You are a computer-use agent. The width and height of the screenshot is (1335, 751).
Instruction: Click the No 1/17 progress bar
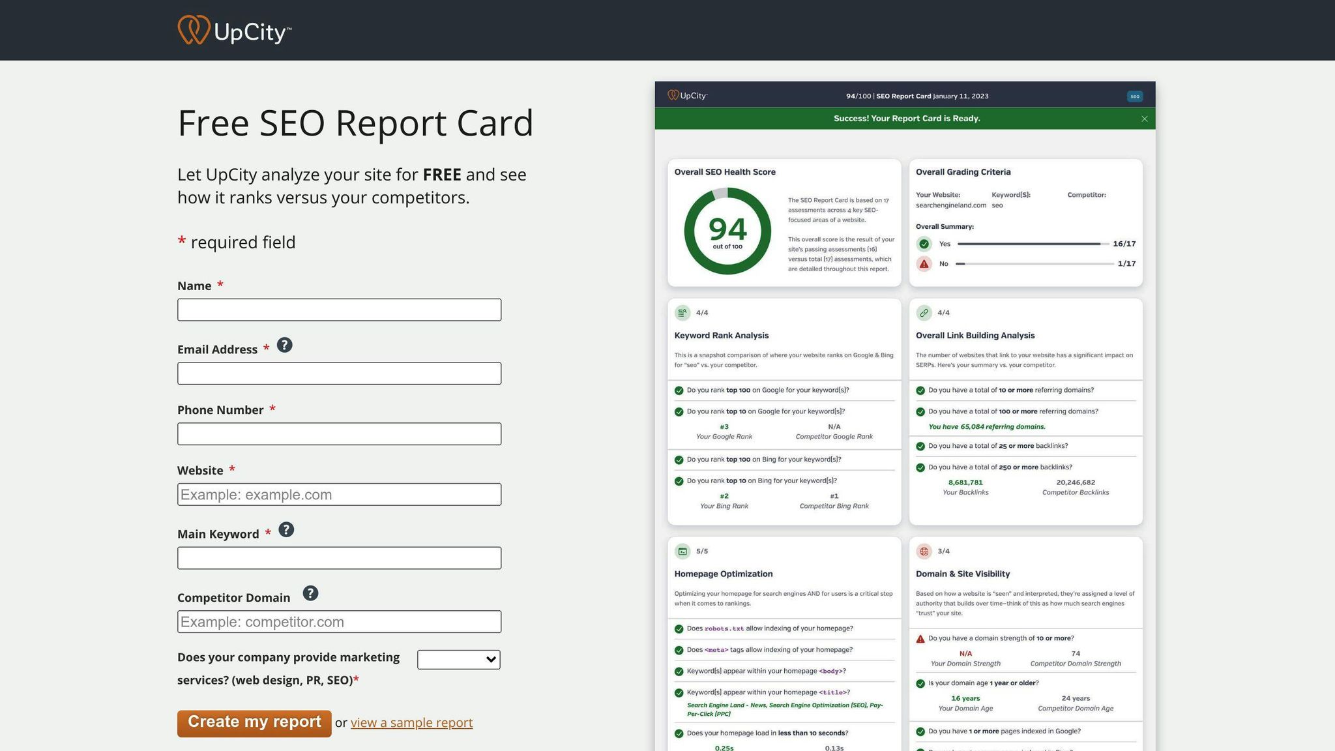coord(1035,264)
